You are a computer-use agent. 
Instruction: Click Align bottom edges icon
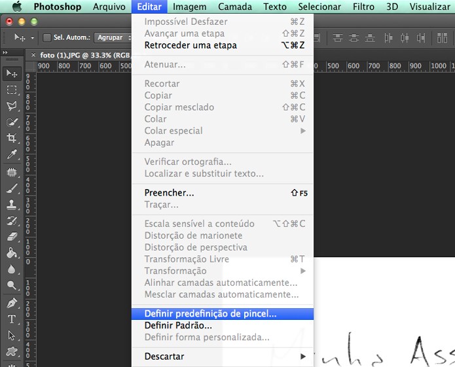click(370, 38)
